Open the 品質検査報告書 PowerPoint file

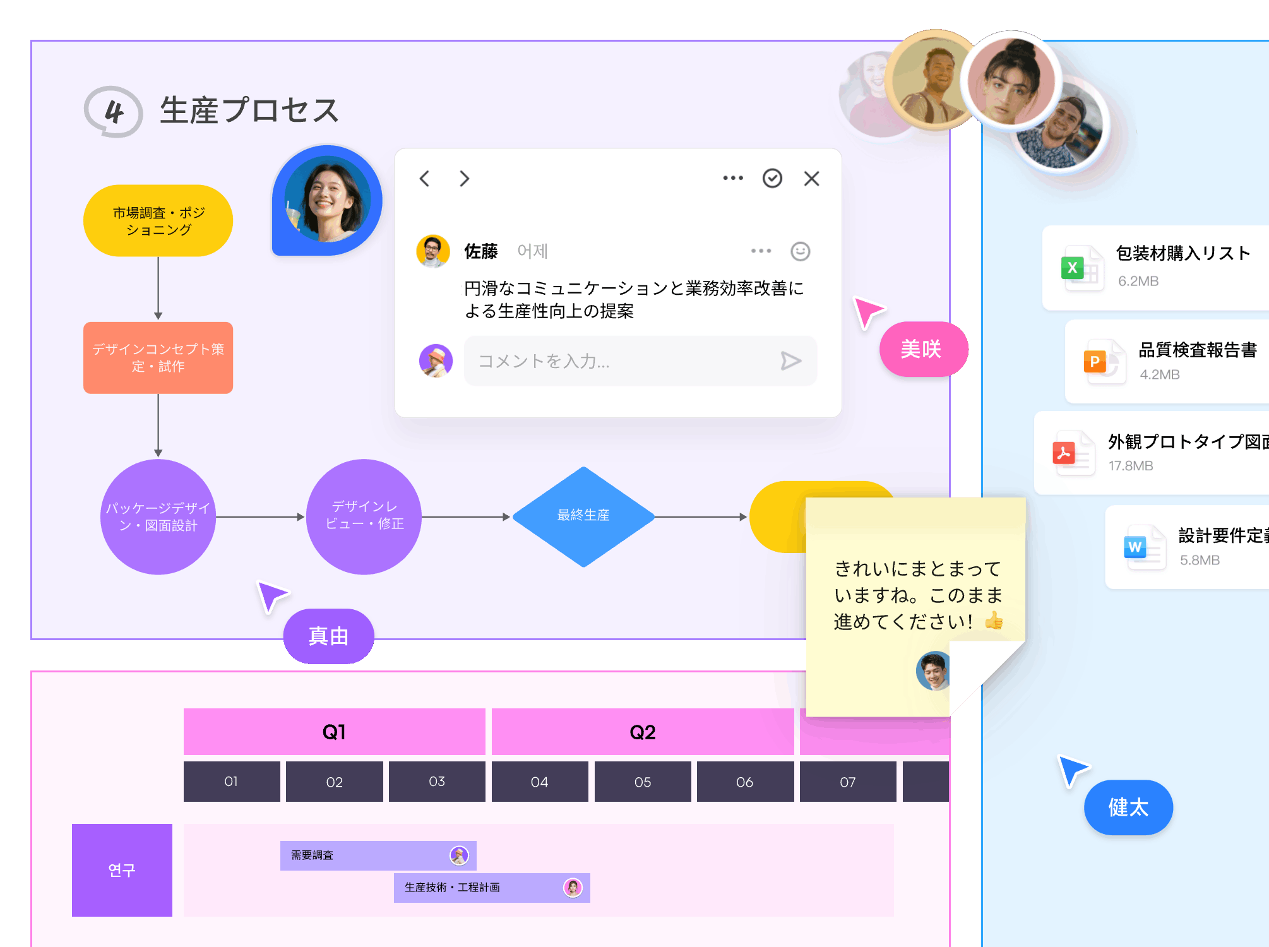coord(1167,361)
